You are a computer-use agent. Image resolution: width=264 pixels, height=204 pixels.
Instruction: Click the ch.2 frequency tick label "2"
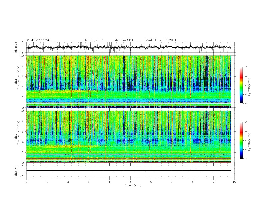pyautogui.click(x=23, y=152)
